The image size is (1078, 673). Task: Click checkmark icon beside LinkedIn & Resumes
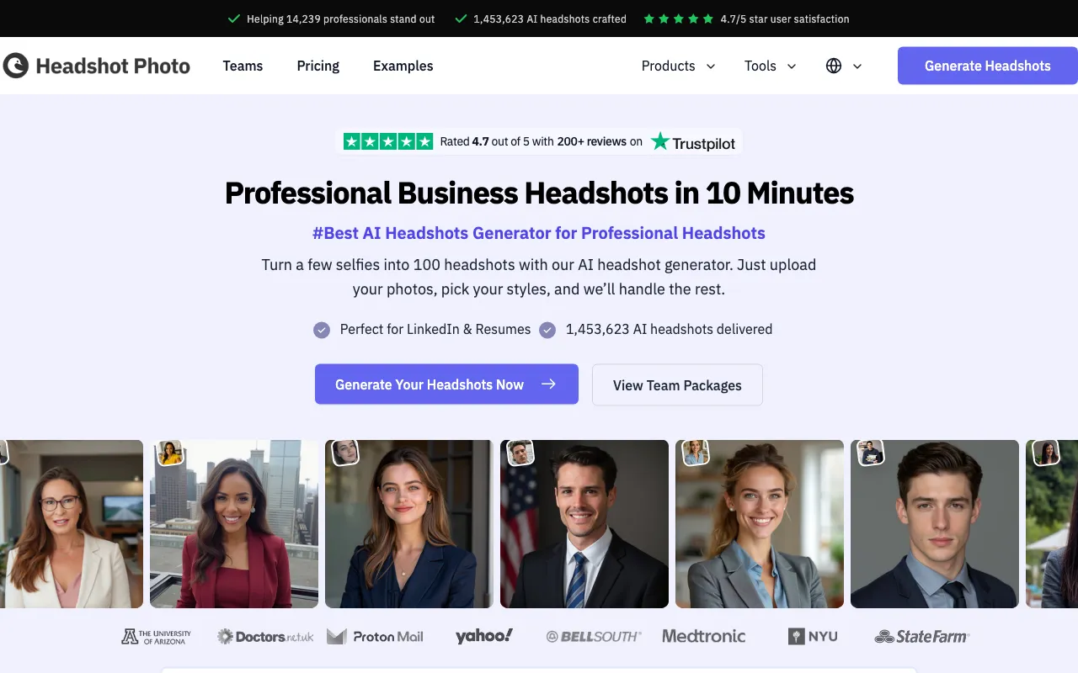(x=322, y=330)
